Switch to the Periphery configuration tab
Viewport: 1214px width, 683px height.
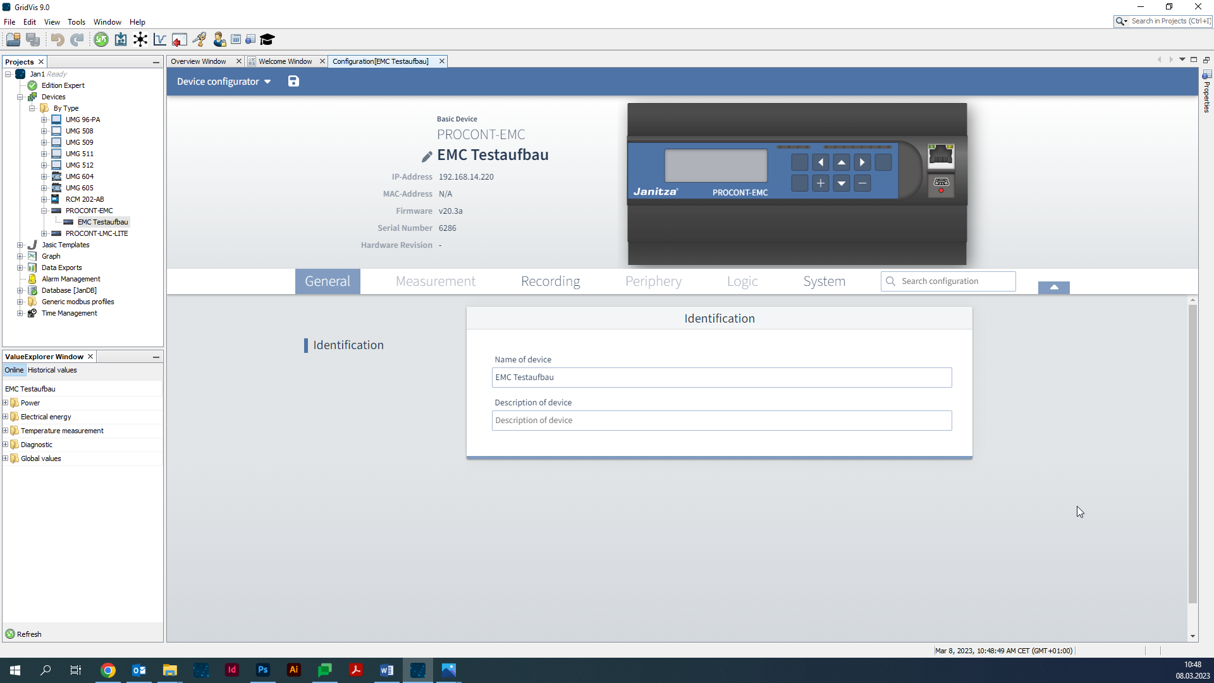click(x=653, y=281)
